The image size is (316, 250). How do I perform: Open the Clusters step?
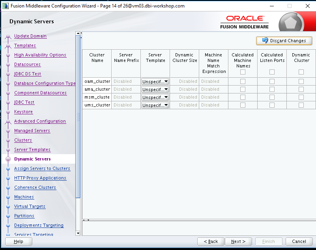(x=23, y=140)
